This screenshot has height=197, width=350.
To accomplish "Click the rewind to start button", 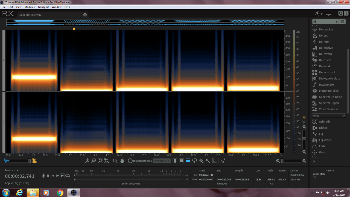I will [x=53, y=176].
